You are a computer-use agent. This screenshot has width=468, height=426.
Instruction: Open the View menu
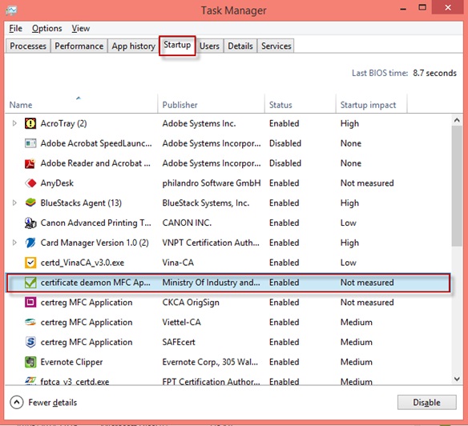click(x=81, y=28)
